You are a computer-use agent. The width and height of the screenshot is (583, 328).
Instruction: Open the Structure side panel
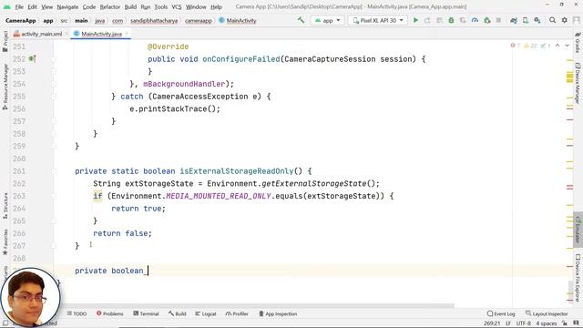5,205
